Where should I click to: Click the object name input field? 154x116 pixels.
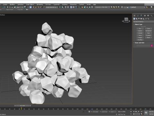coord(143,46)
